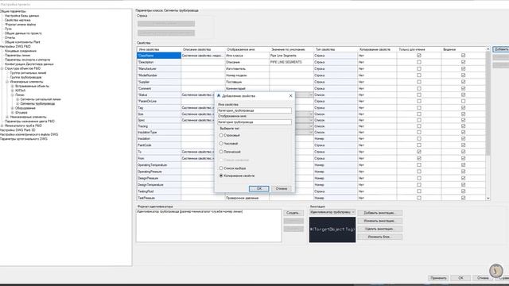
Task: Toggle the read-only checkbox in ClassName row
Action: [419, 56]
